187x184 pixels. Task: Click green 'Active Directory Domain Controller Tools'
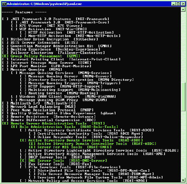92,144
